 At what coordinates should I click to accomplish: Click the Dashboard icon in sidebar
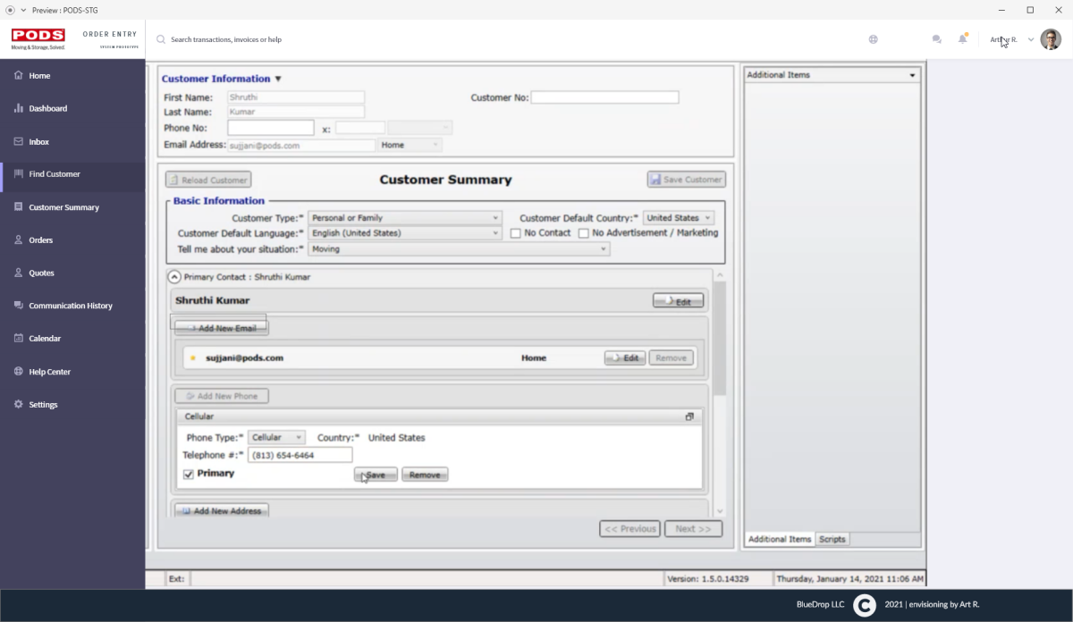[19, 109]
